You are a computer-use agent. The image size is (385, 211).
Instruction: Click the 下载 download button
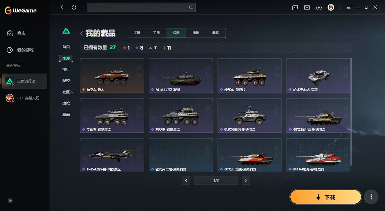coord(325,197)
